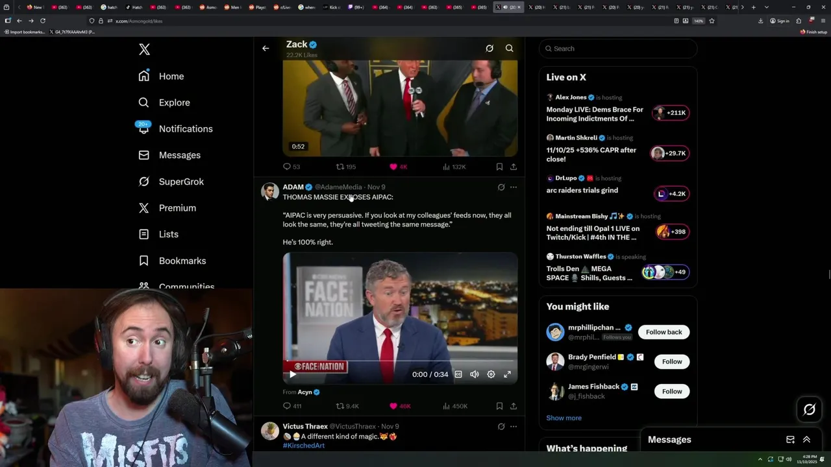Reload the browser page
831x467 pixels.
[x=43, y=21]
